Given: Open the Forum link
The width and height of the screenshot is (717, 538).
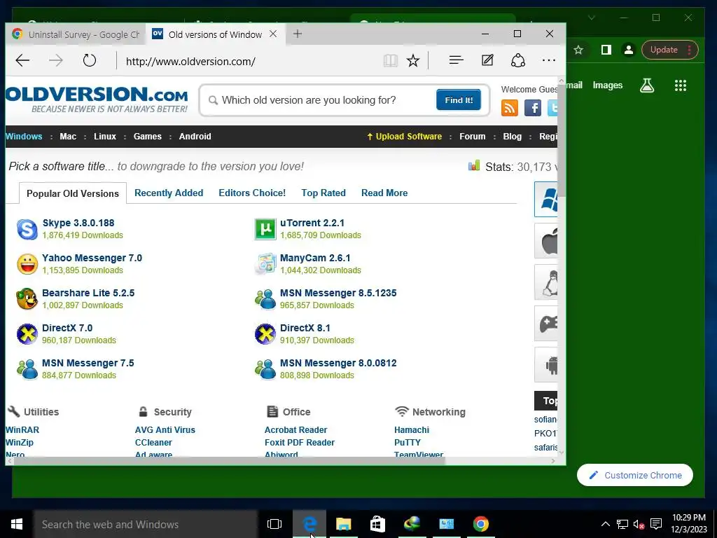Looking at the screenshot, I should coord(473,137).
